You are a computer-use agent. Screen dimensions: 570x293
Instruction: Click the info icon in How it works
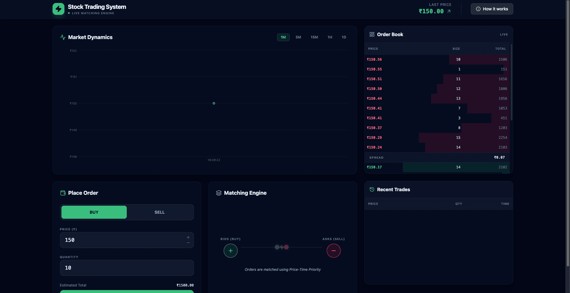point(478,9)
